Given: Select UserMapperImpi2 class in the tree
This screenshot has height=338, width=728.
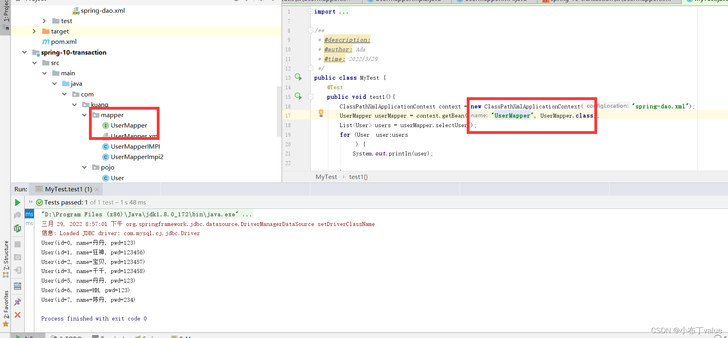Looking at the screenshot, I should point(137,157).
